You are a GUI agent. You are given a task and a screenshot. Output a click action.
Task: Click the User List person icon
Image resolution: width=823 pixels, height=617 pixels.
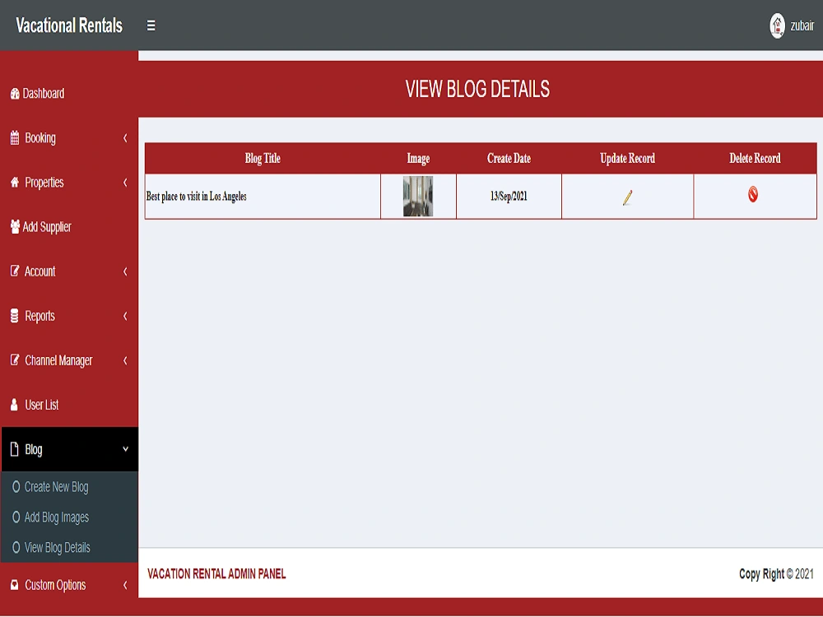click(14, 405)
